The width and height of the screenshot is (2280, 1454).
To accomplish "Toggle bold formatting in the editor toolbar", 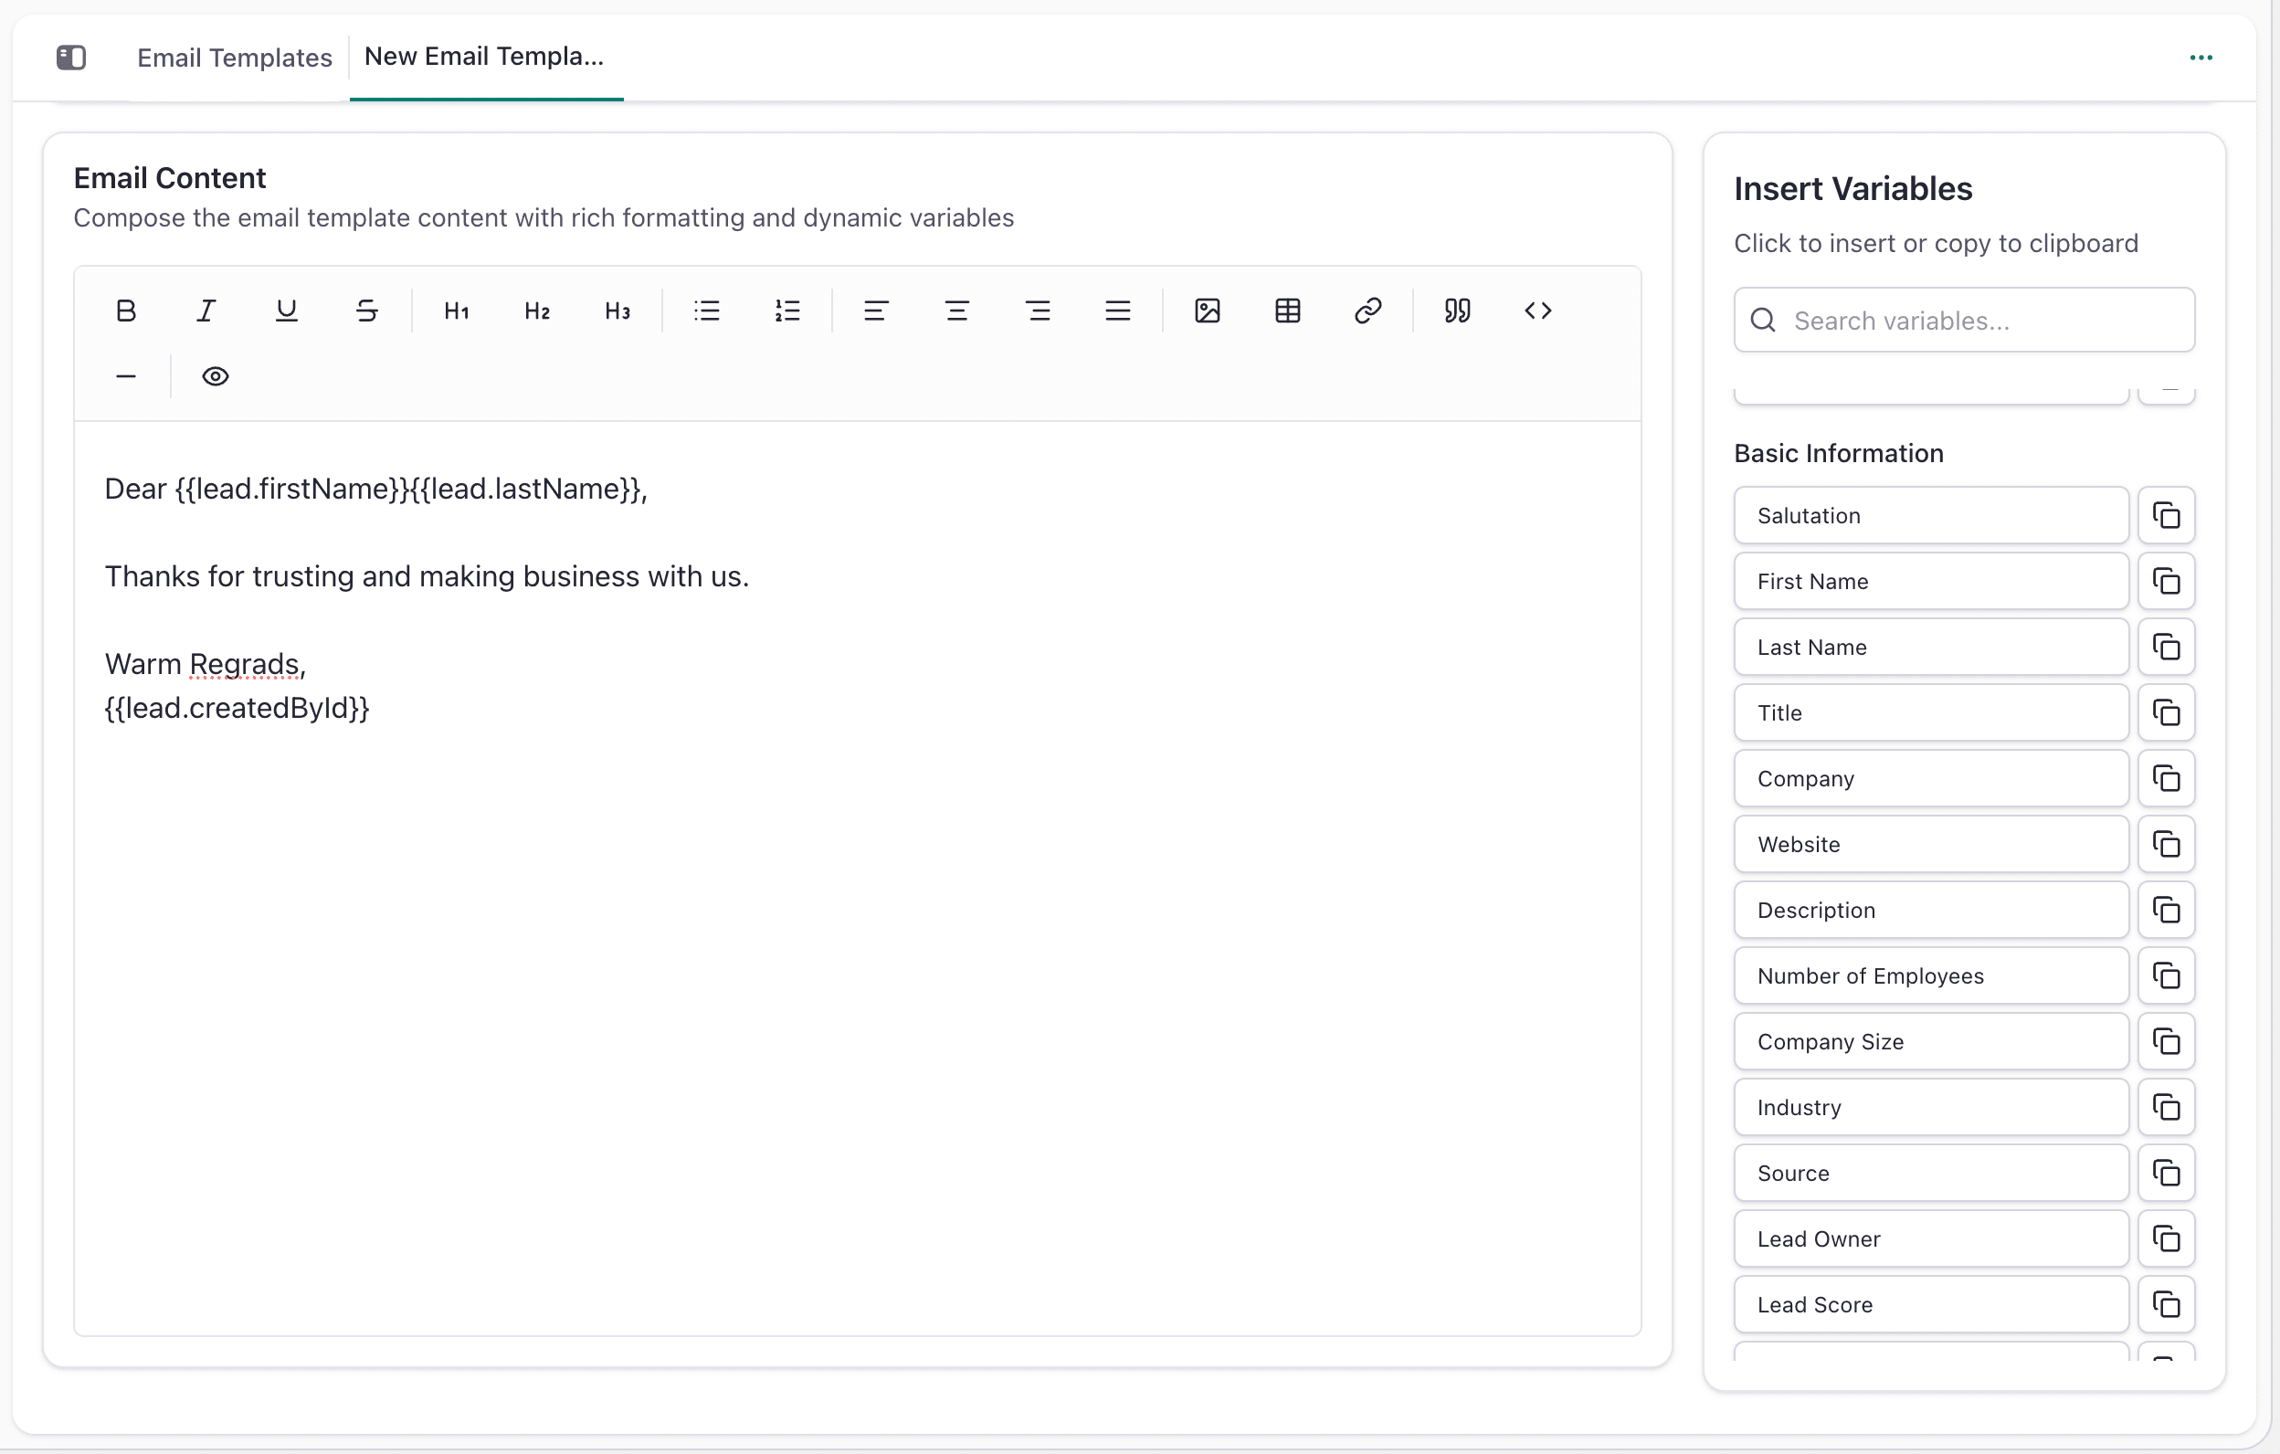I will [126, 311].
